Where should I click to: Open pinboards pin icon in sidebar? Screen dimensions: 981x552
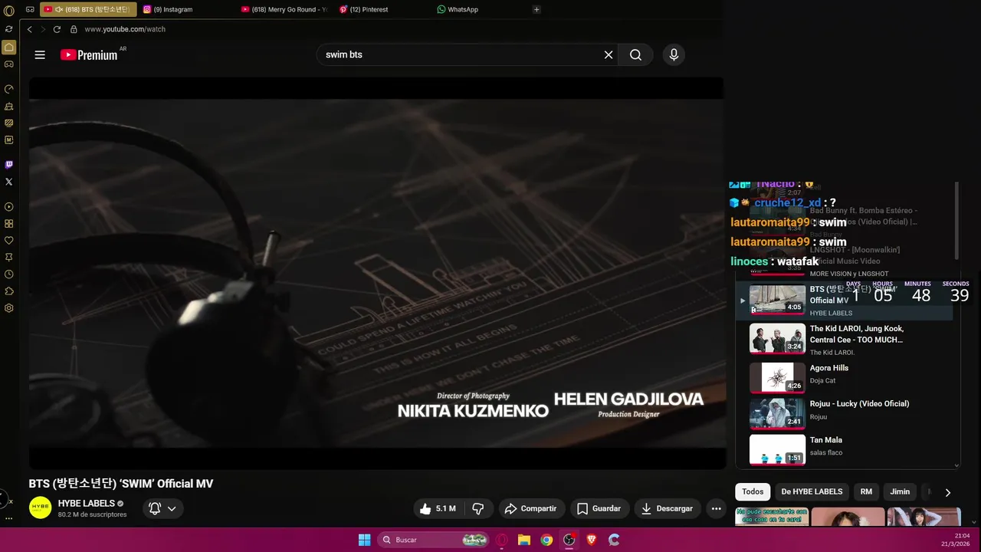coord(9,258)
